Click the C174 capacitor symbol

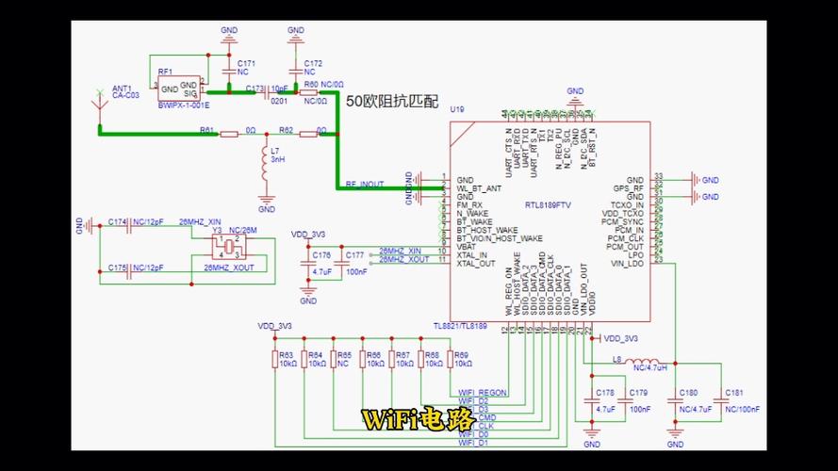click(x=129, y=227)
